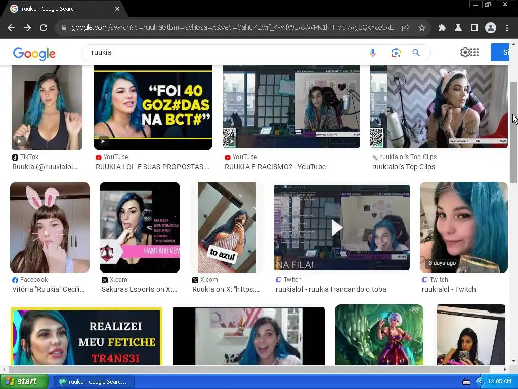The image size is (518, 389).
Task: Open the '3 days ago' Twitch thumbnail
Action: point(464,227)
